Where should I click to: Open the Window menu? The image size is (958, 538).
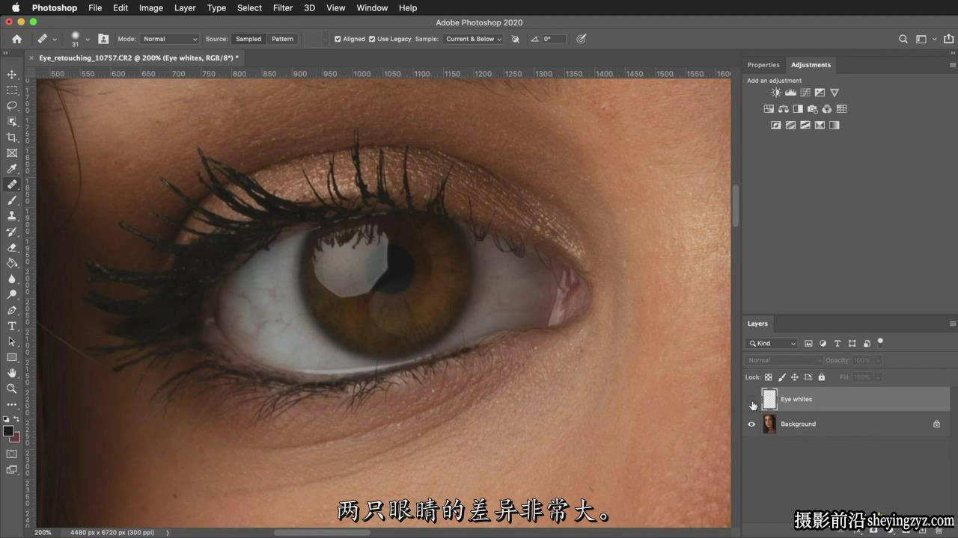point(372,7)
